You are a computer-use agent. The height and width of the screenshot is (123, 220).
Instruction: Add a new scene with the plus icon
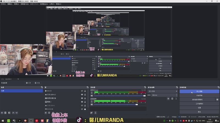(2, 113)
